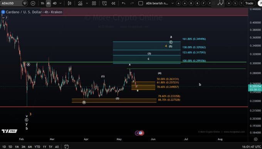262x149 pixels.
Task: Open chart settings gear on time axis
Action: click(256, 139)
